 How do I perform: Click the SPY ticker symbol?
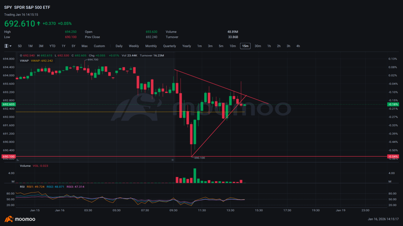point(8,8)
